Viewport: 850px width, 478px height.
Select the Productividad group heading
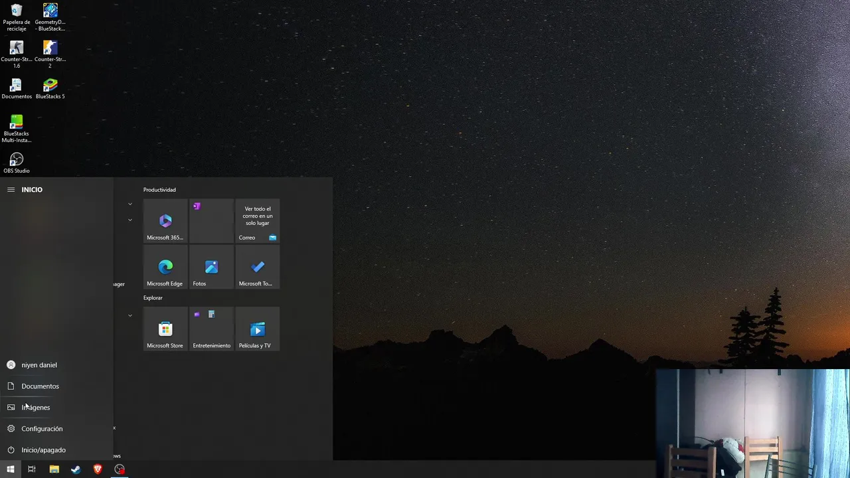[159, 190]
